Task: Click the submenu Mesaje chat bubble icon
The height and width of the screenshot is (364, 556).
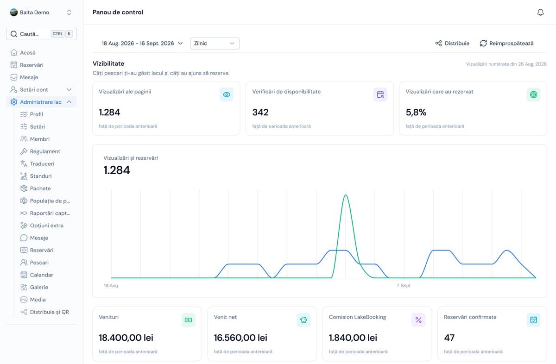Action: coord(24,238)
